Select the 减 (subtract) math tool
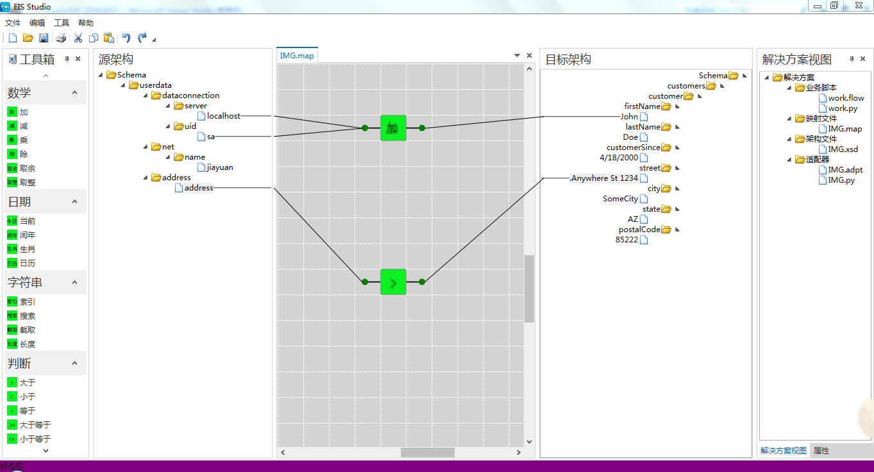Image resolution: width=874 pixels, height=472 pixels. [18, 126]
